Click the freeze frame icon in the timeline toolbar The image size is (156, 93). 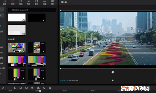pos(27,88)
